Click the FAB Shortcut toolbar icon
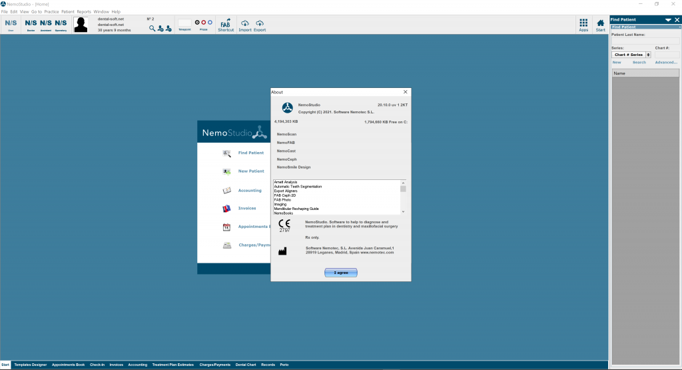Viewport: 682px width, 370px height. point(226,24)
